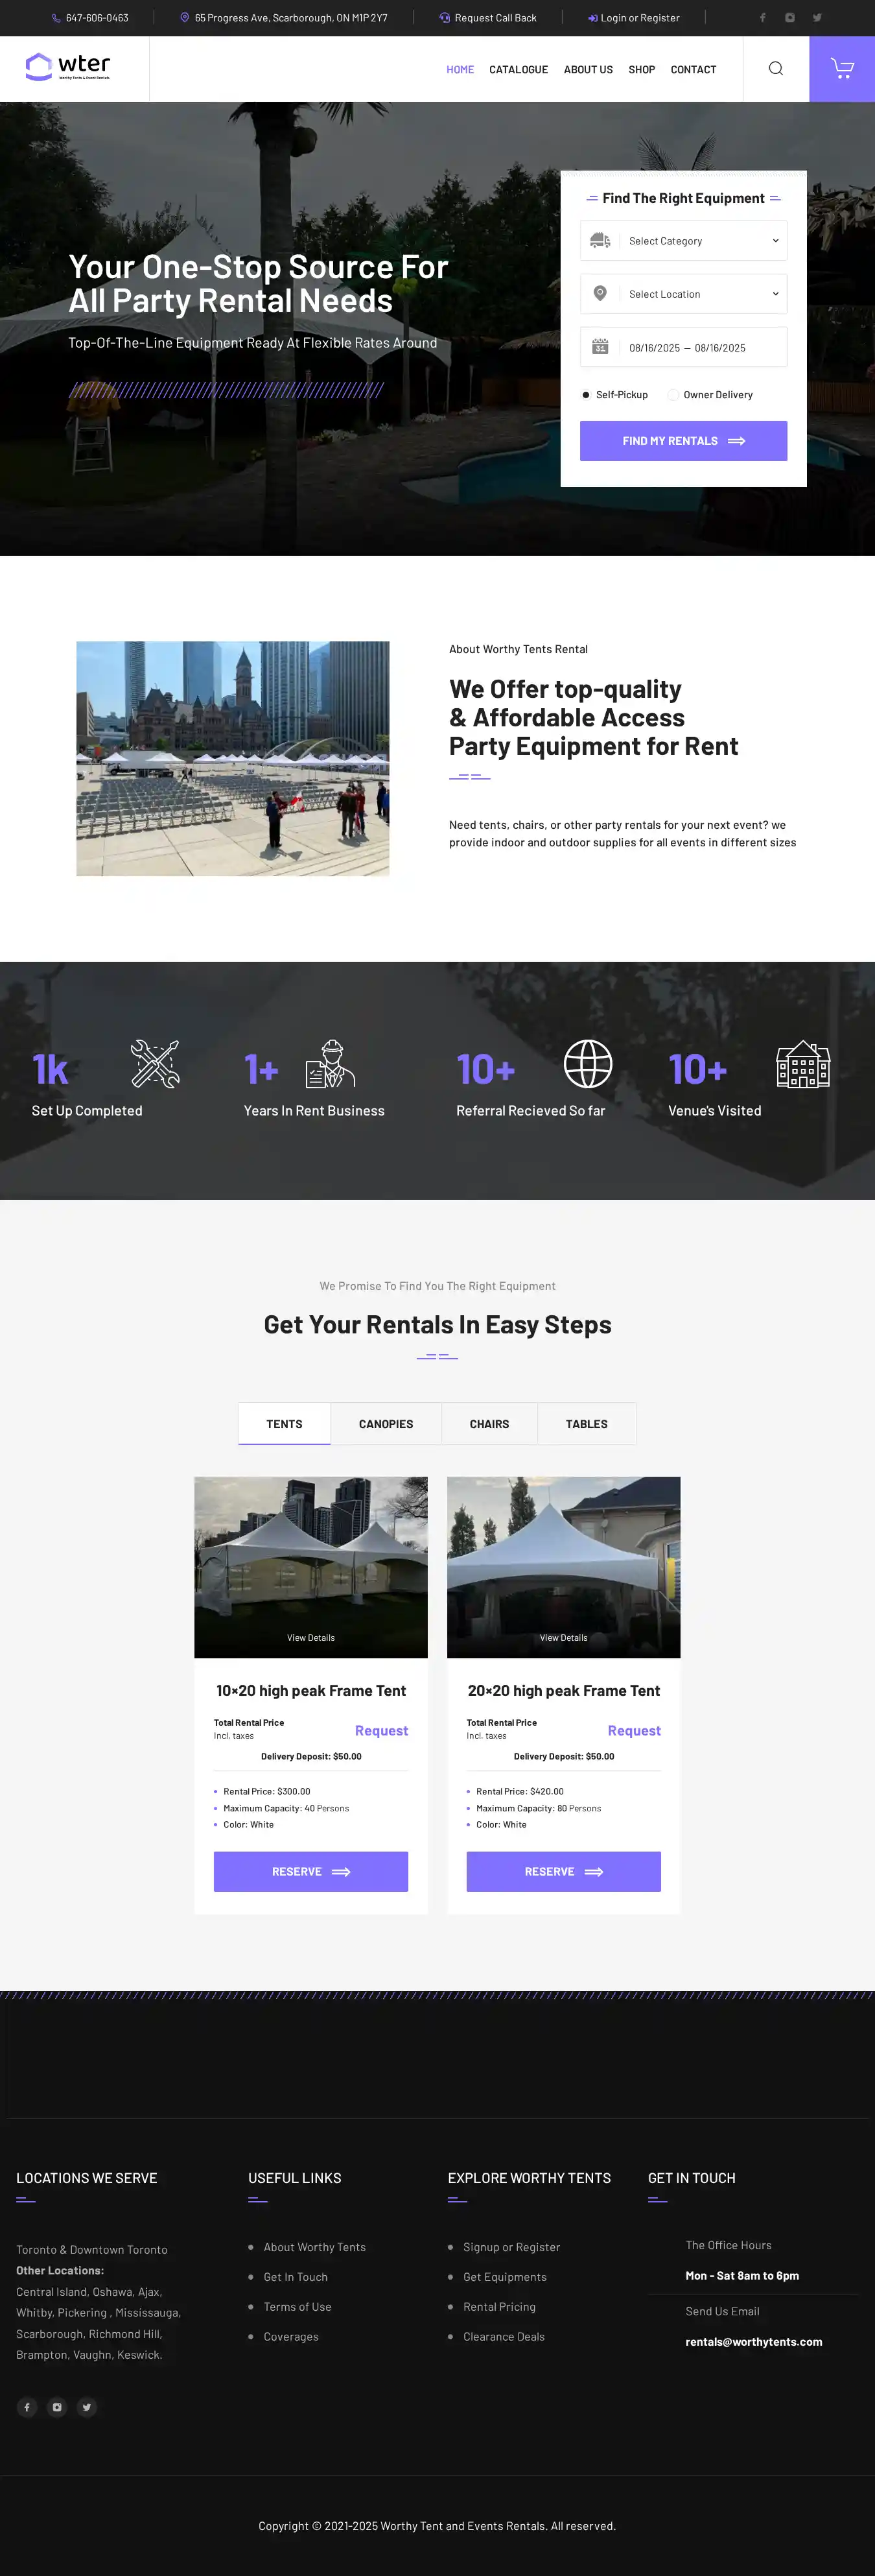Click the Facebook icon in top bar
This screenshot has height=2576, width=875.
(x=762, y=18)
